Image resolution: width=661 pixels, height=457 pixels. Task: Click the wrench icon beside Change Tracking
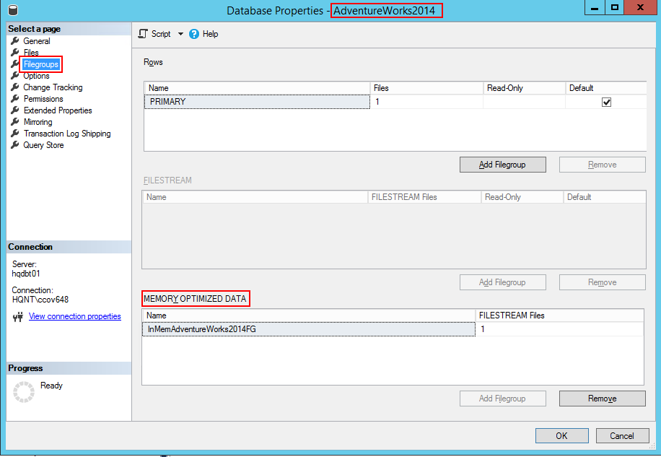click(x=14, y=87)
